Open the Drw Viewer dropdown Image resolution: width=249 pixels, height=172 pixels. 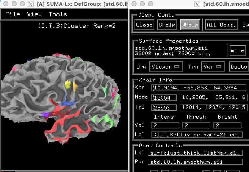point(166,67)
